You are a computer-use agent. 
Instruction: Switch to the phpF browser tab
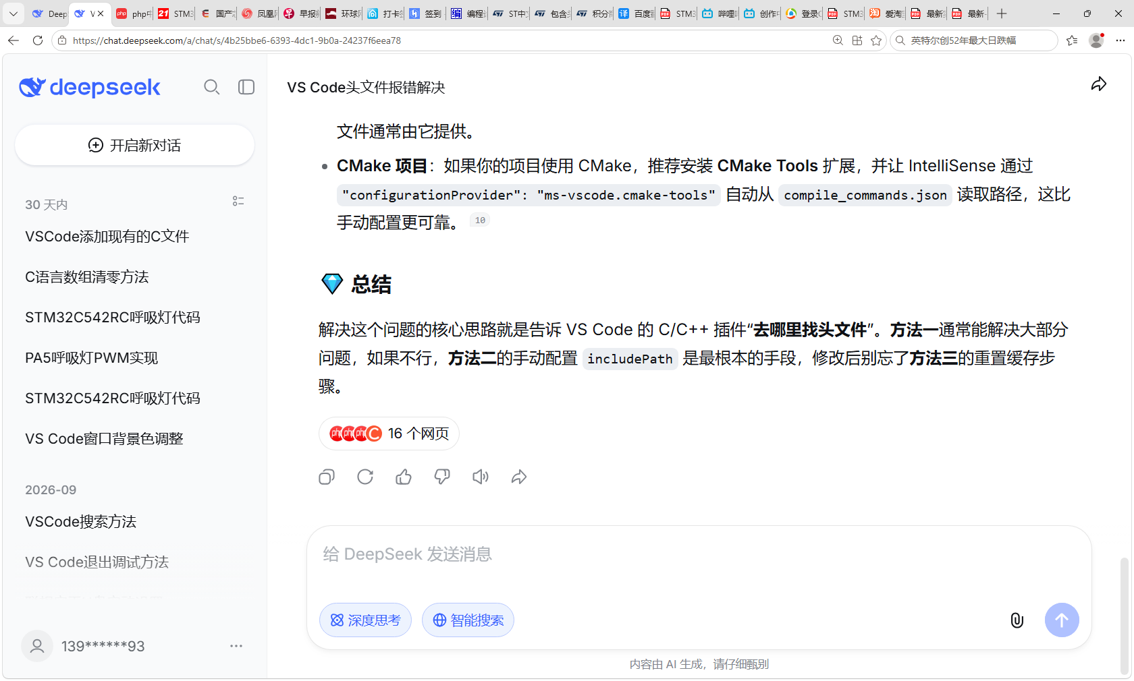tap(134, 13)
